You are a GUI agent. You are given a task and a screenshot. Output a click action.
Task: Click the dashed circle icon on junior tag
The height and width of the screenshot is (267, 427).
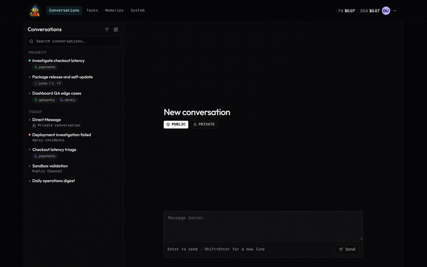click(36, 83)
